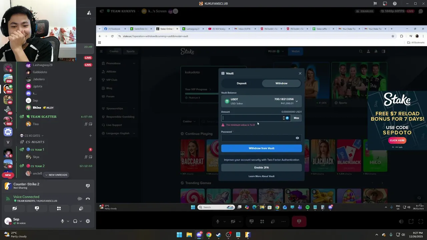Viewport: 427px width, 240px height.
Task: Open browser extensions puzzle icon
Action: (401, 36)
